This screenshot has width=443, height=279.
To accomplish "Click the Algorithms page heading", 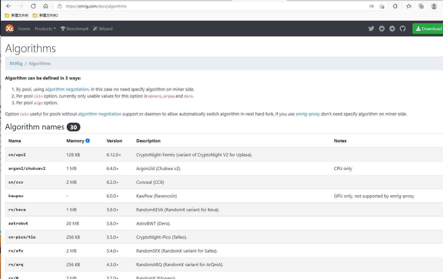I will (31, 48).
